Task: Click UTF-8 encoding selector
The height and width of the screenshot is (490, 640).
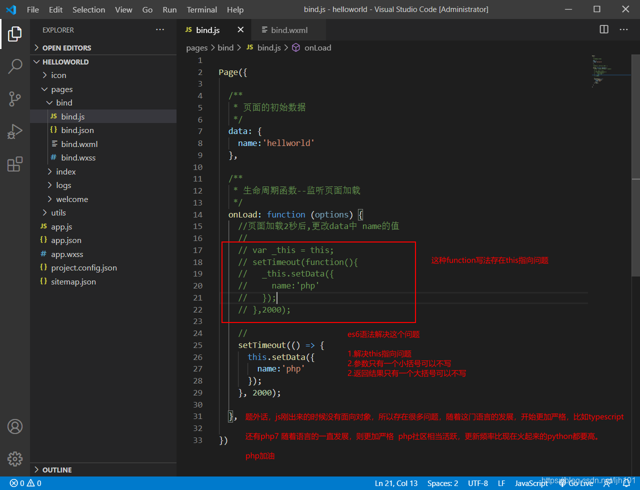Action: (x=478, y=483)
